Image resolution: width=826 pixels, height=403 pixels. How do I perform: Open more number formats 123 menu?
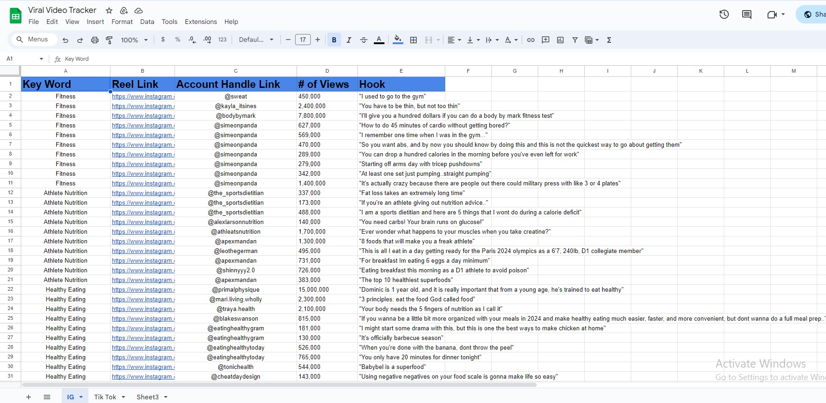pos(222,40)
